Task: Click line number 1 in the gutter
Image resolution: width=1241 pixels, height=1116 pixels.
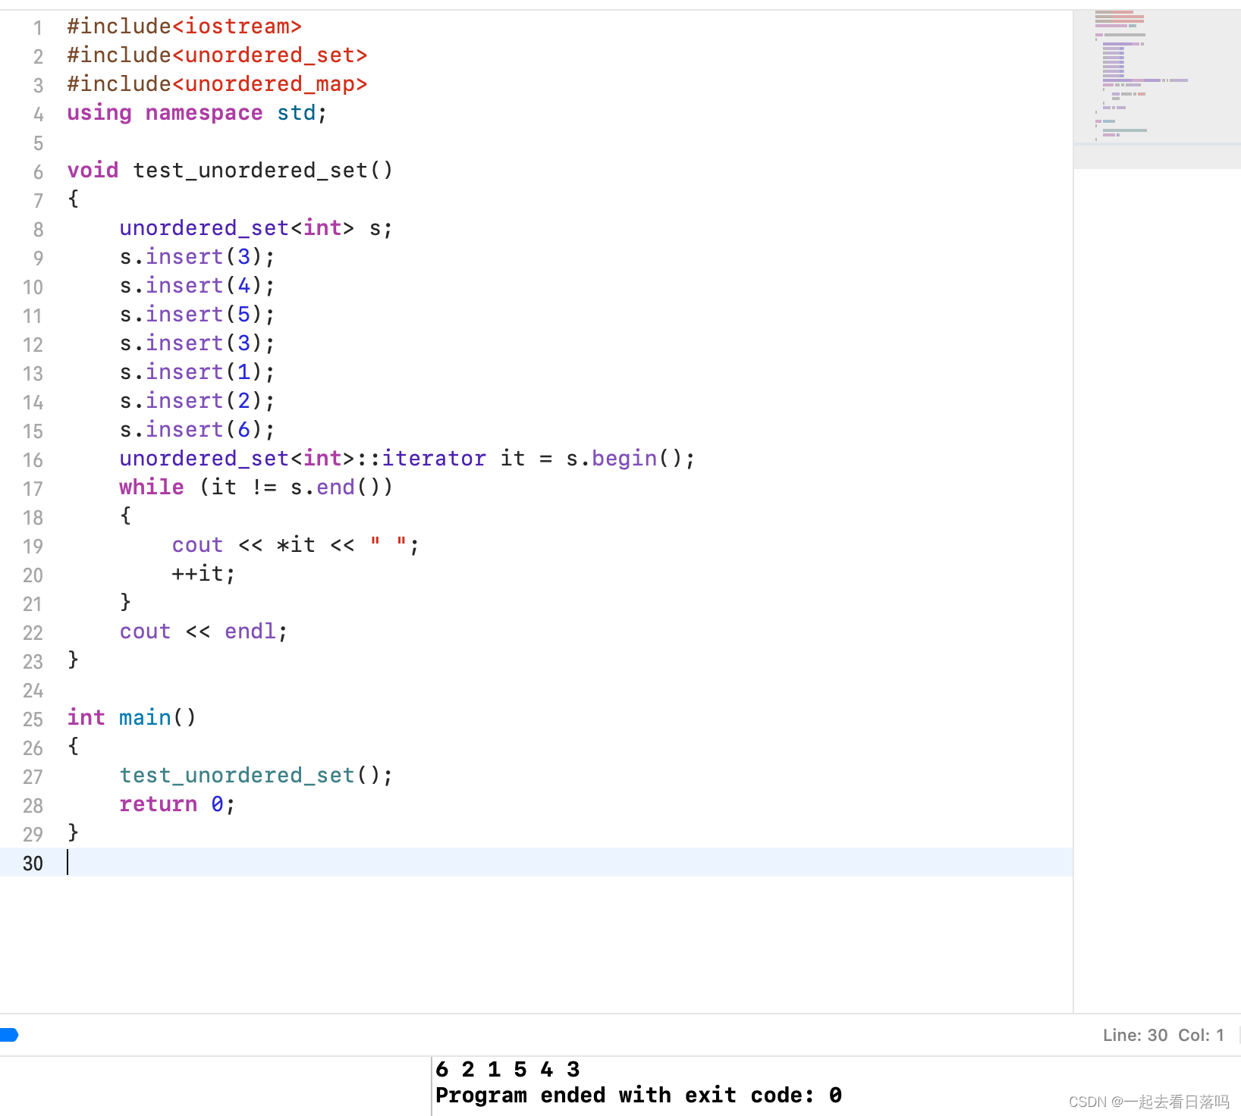Action: pos(37,28)
